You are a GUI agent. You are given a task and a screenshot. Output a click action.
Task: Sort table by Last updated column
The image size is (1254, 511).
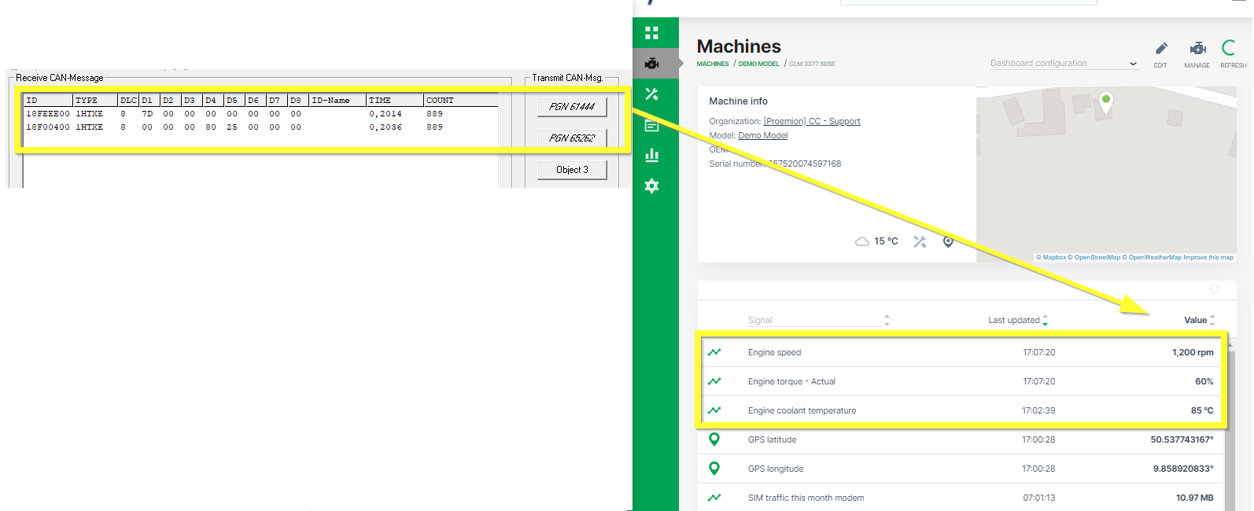click(x=1045, y=320)
